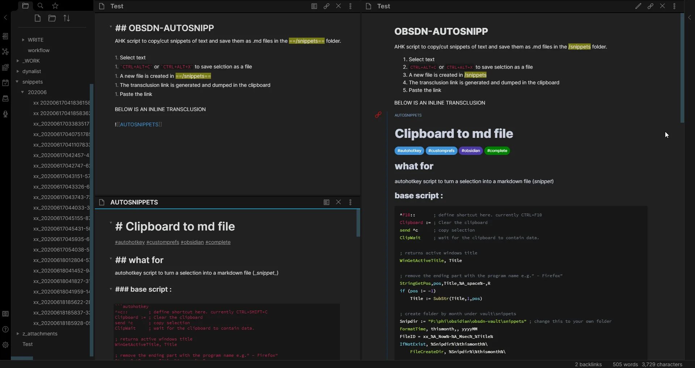Fold the 'what for' heading in editor
Screen dimensions: 695x368
click(111, 259)
